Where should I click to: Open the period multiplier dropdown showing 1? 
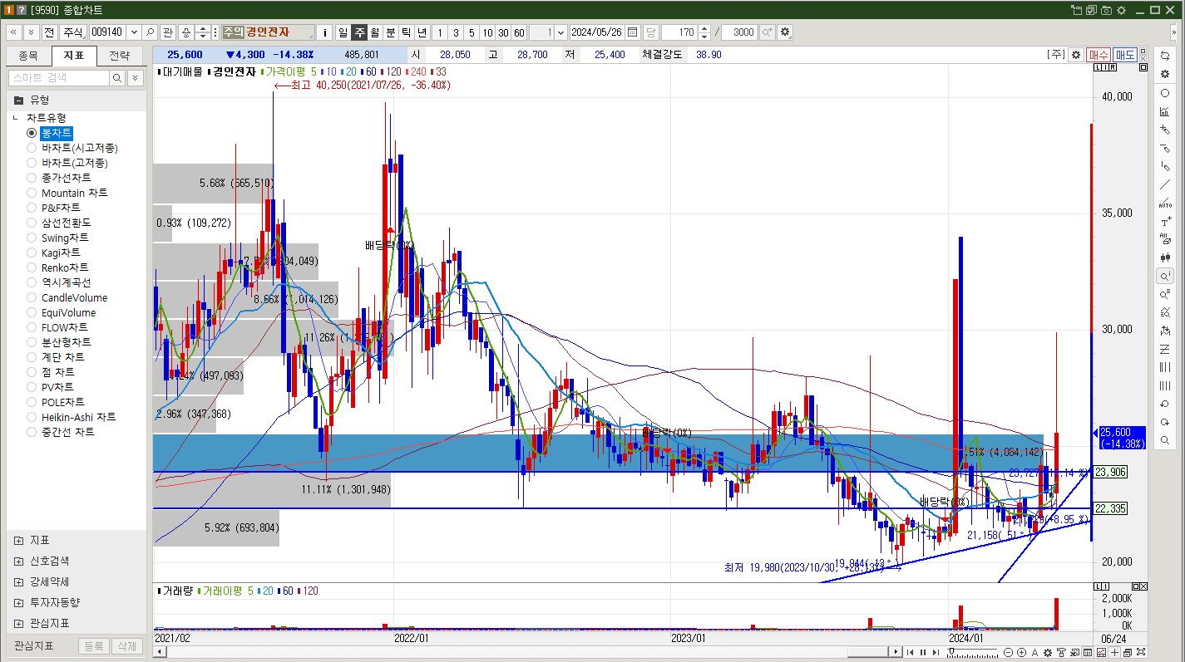pyautogui.click(x=560, y=32)
